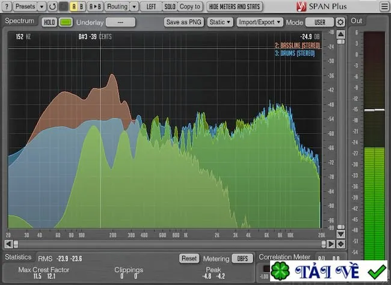
Task: Click the '-24.9 DB' level readout
Action: click(310, 37)
